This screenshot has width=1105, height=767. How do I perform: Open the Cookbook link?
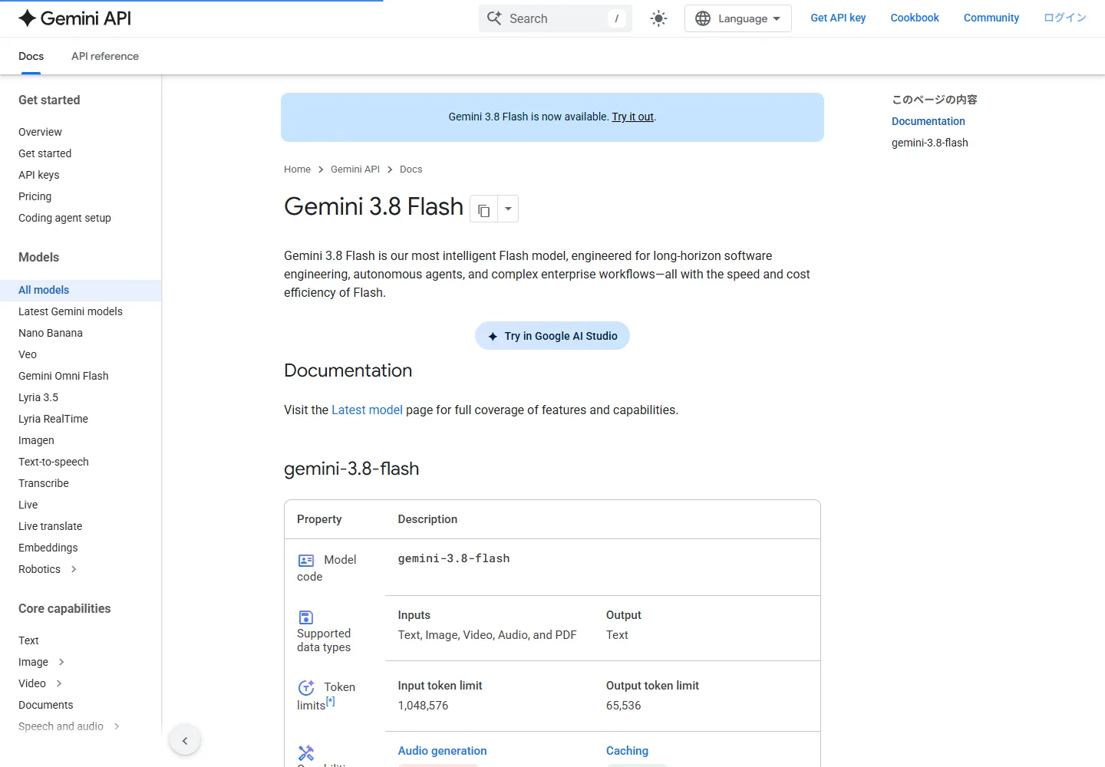[x=915, y=18]
